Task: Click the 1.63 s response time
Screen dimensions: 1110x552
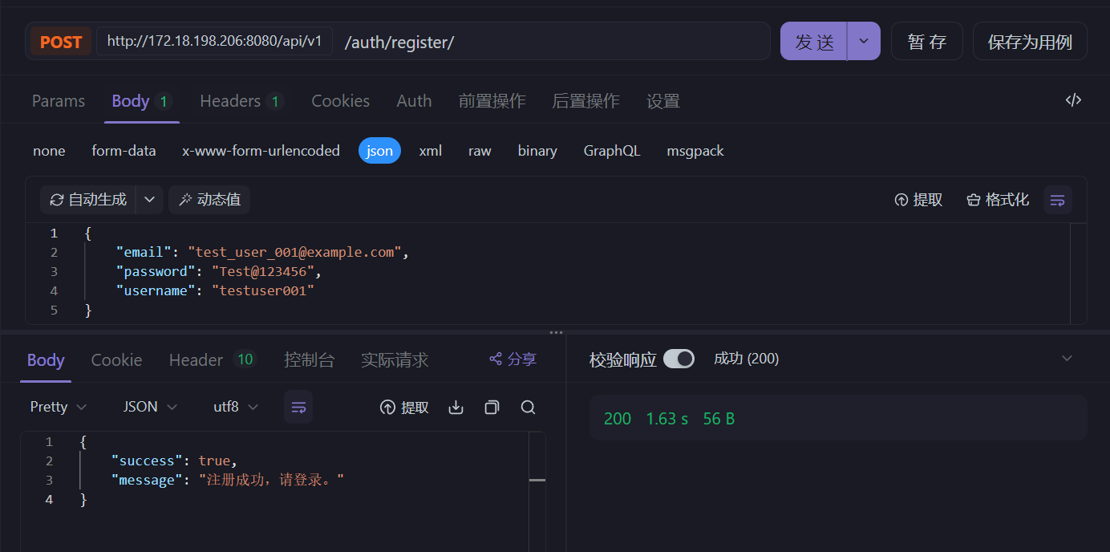Action: tap(666, 419)
